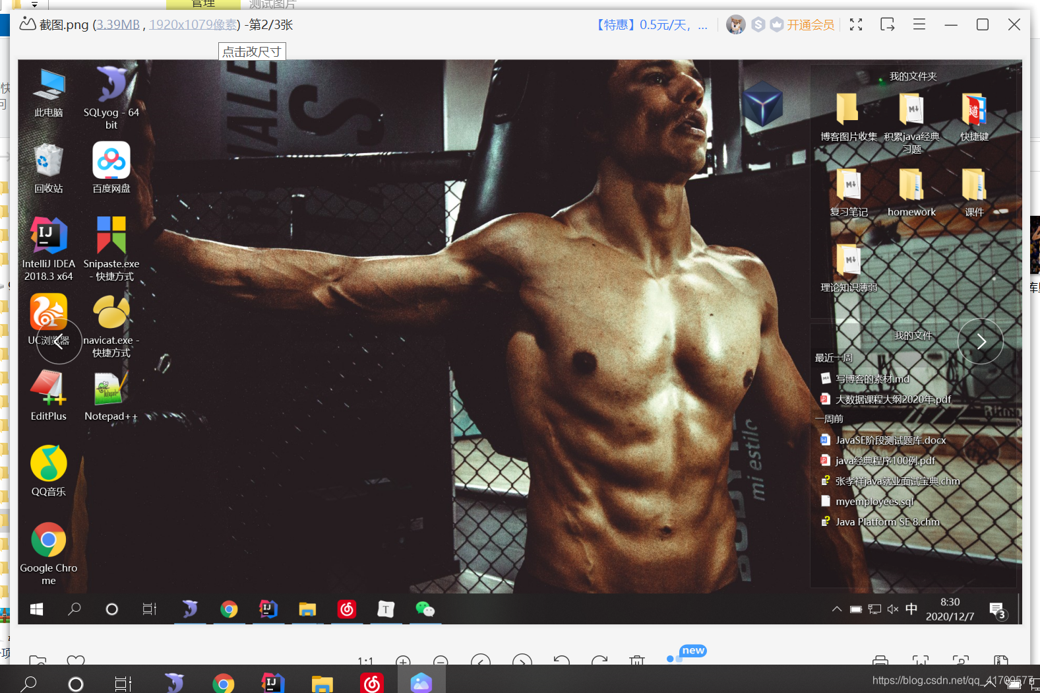1040x693 pixels.
Task: Click the homework folder in the viewed screenshot
Action: 911,193
